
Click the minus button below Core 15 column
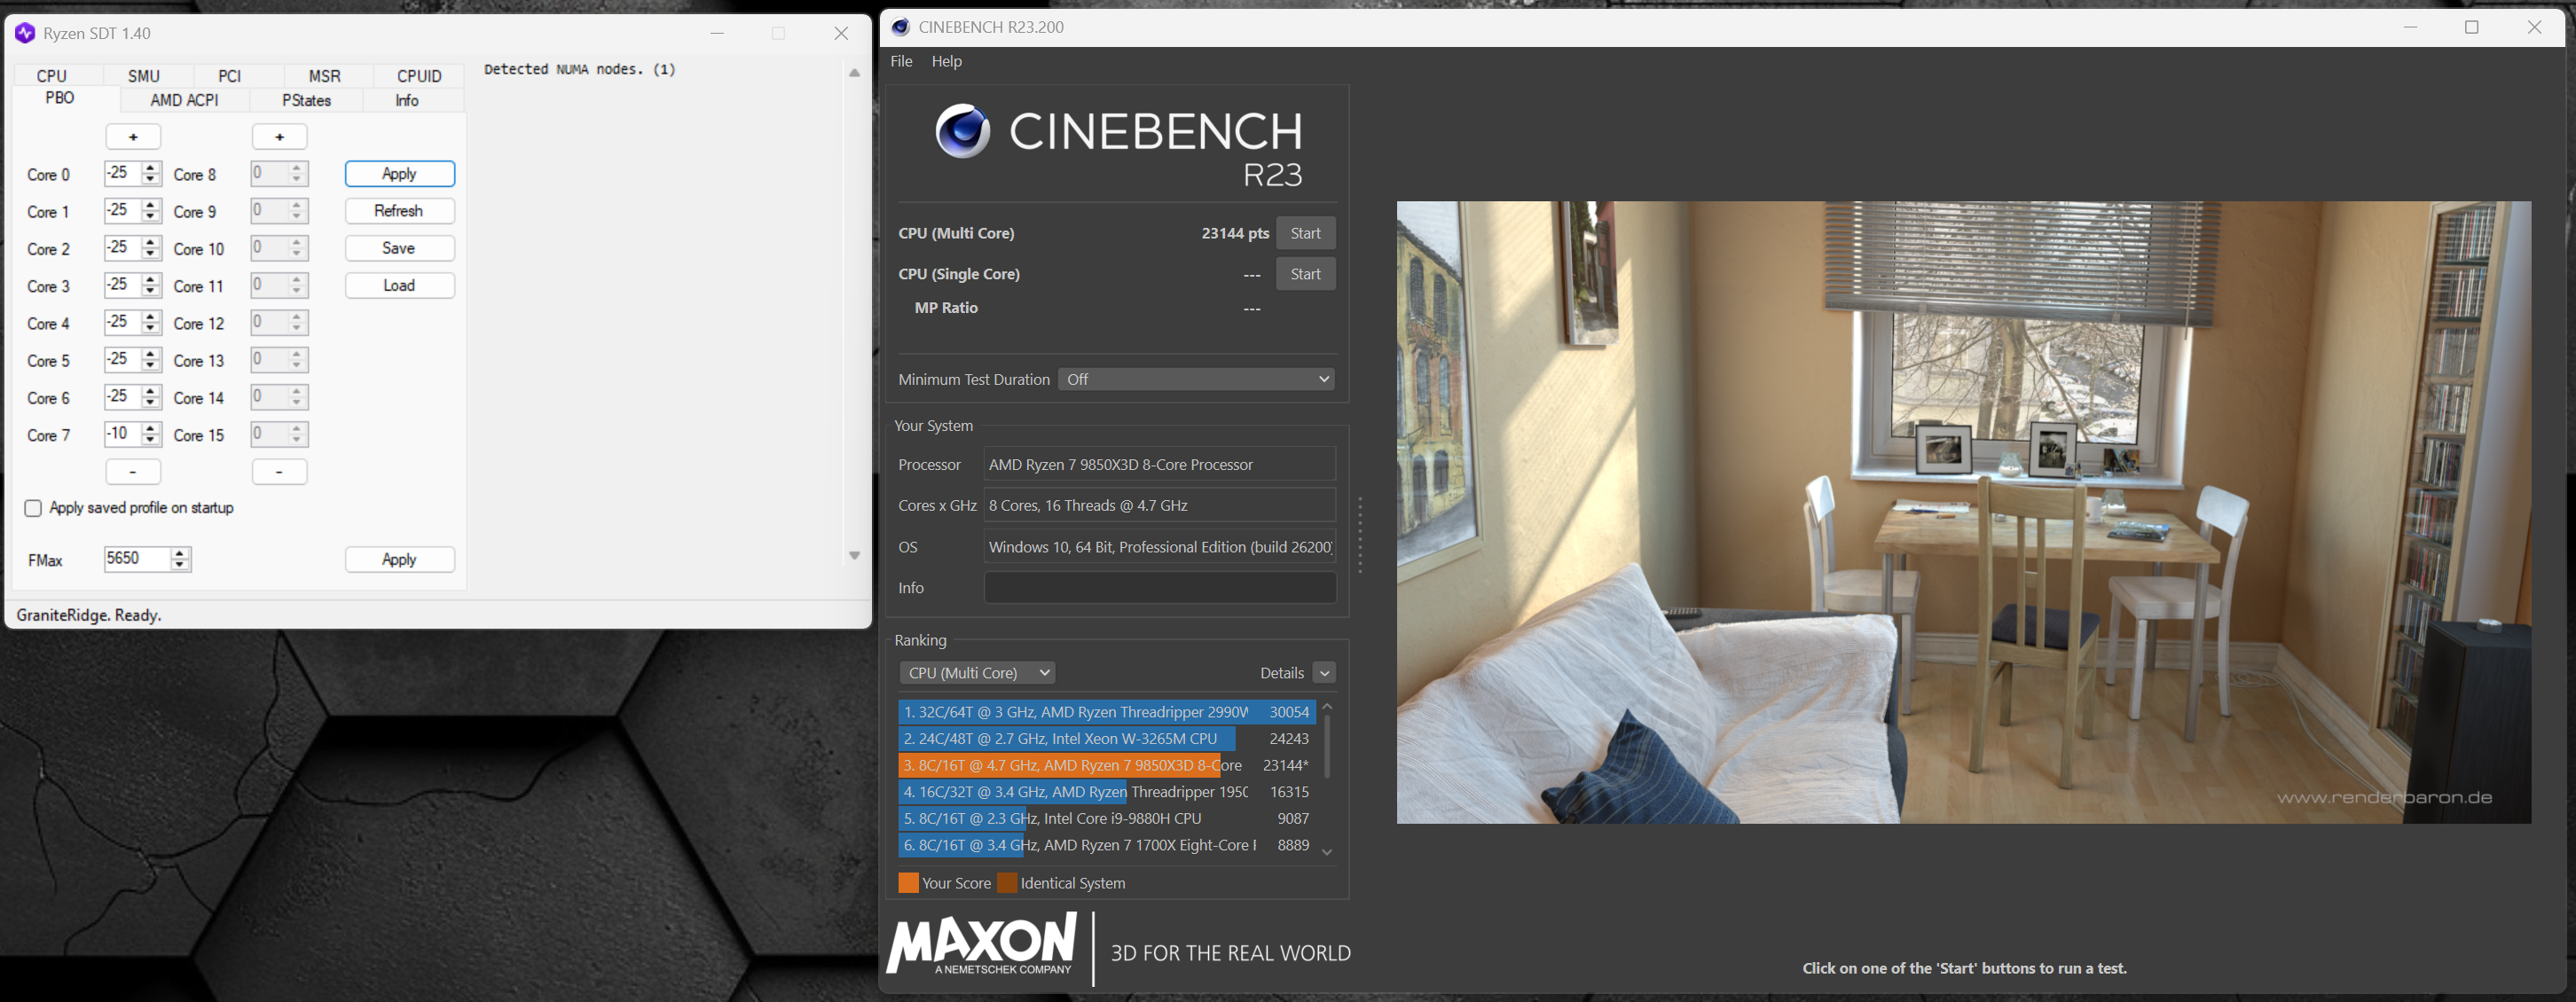[279, 471]
